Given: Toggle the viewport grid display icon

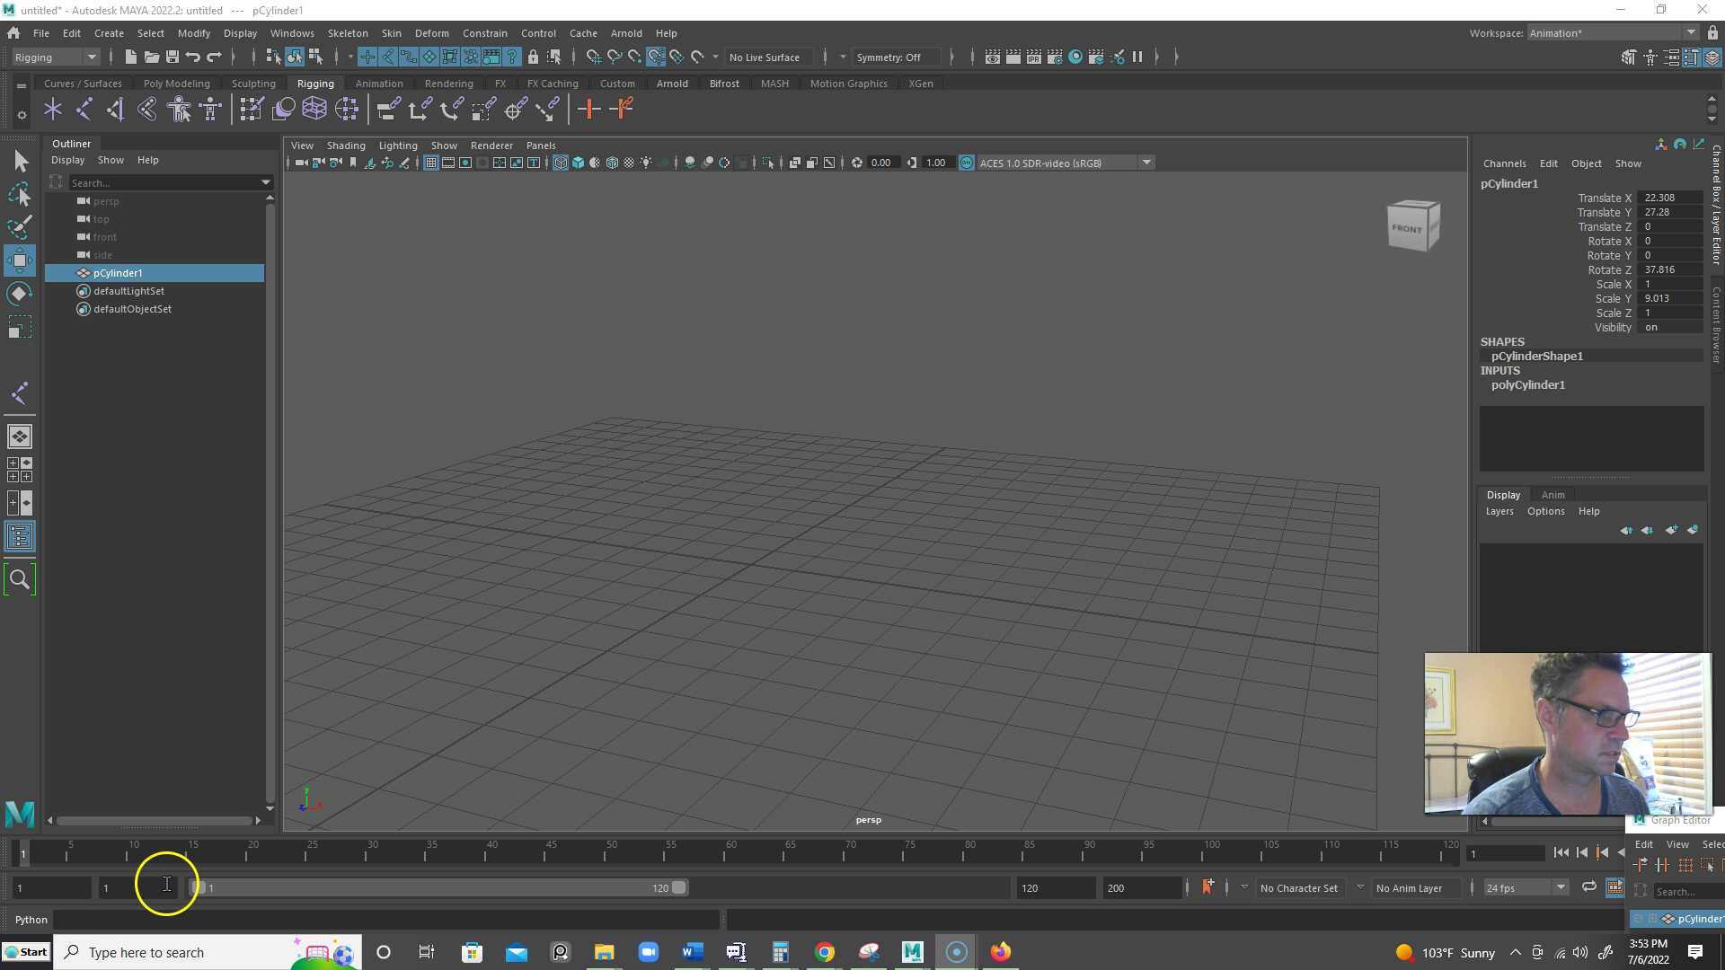Looking at the screenshot, I should tap(431, 163).
